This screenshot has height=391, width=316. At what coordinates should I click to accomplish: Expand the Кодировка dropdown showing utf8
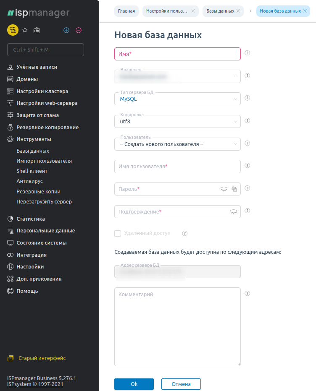coord(177,122)
